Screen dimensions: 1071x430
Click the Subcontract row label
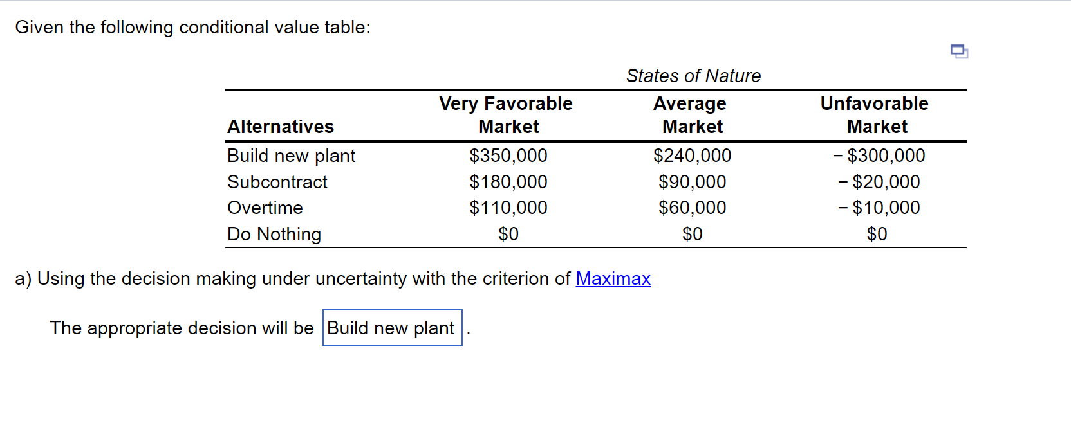[x=277, y=182]
